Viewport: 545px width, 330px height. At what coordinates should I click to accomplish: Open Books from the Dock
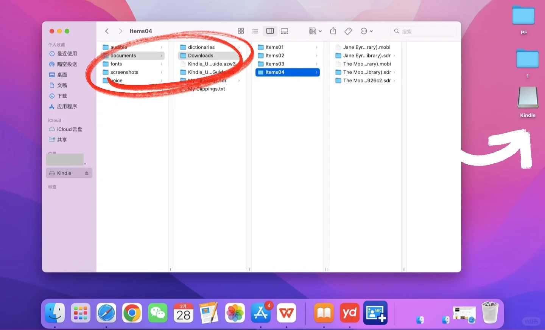point(324,313)
